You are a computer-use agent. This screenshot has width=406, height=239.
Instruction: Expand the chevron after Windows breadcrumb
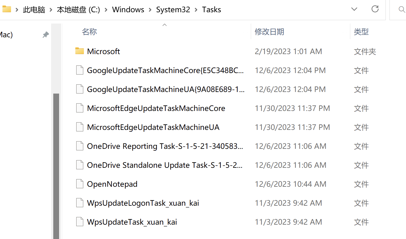click(150, 10)
